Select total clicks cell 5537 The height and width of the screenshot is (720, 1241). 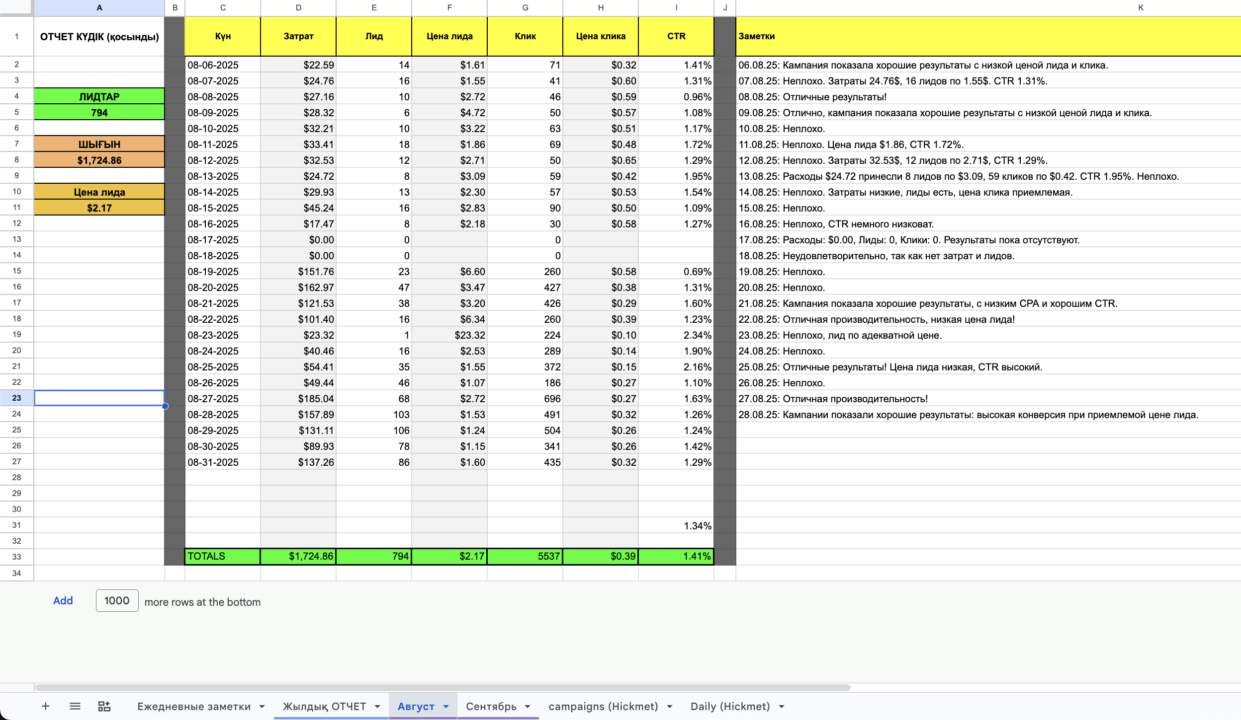point(525,556)
